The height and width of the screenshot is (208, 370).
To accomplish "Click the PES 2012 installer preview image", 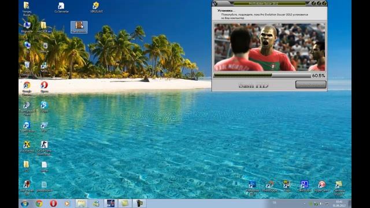I will click(x=269, y=47).
